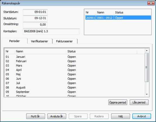Click the periods list scroll down arrow

[x=147, y=94]
